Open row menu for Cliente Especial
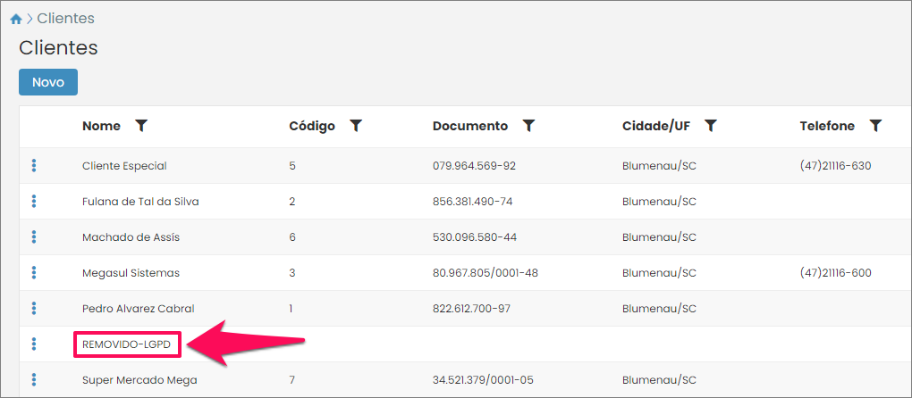This screenshot has width=912, height=398. pos(34,165)
